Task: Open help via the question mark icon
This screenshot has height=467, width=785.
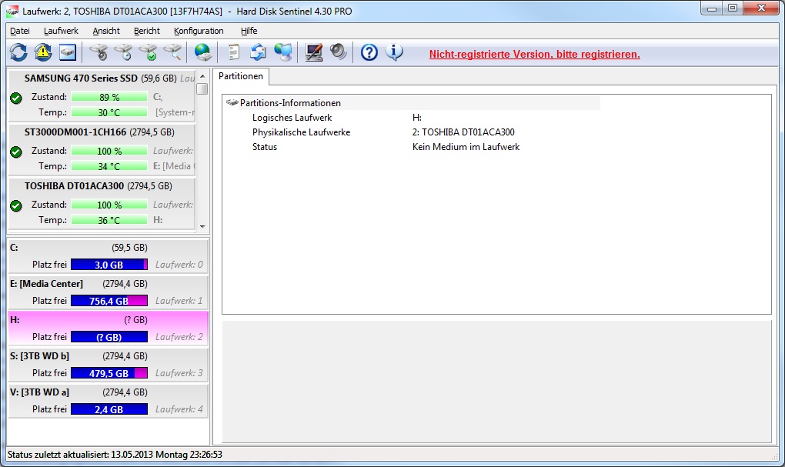Action: [x=369, y=52]
